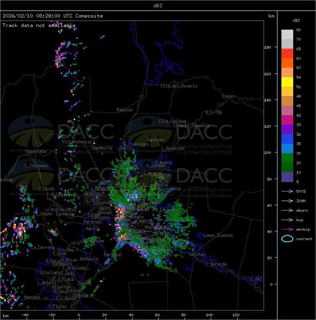Select the 'TUNUYAN' town label
The image size is (316, 320).
click(81, 296)
